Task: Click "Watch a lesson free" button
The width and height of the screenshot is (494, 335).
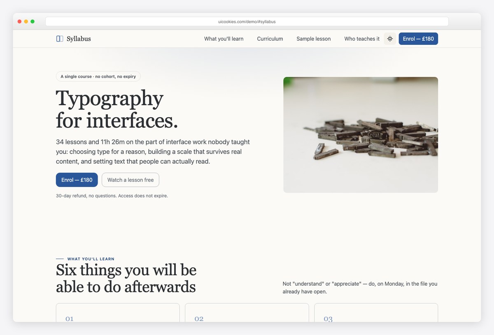Action: click(130, 180)
